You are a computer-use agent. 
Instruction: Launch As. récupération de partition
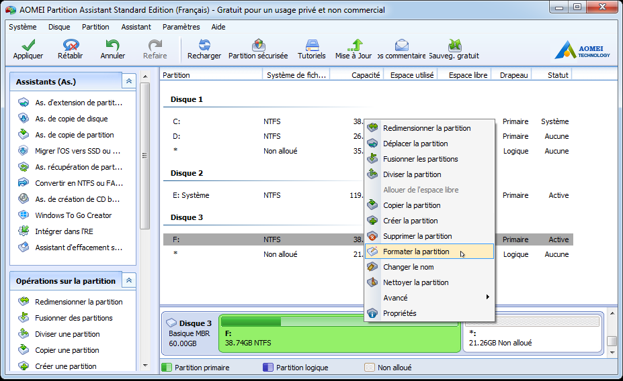click(71, 167)
